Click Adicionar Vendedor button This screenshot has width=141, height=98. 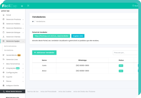pyautogui.click(x=44, y=52)
